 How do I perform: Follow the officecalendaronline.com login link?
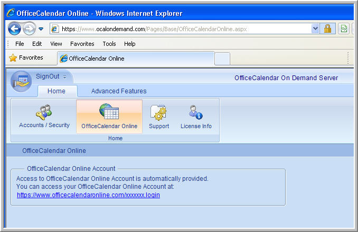coord(88,195)
